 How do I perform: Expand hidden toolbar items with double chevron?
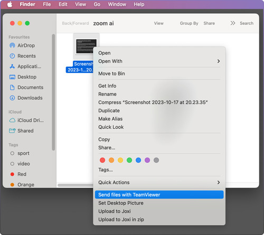tap(233, 23)
